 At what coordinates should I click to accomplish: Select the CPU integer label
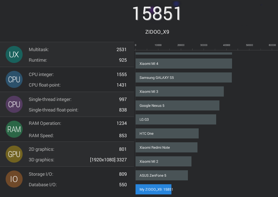pyautogui.click(x=41, y=74)
